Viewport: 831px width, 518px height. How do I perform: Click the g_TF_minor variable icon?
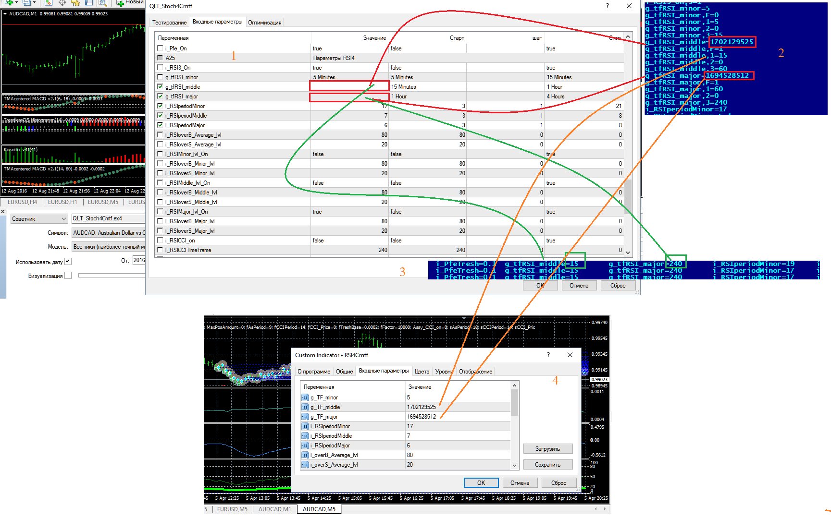[x=305, y=398]
